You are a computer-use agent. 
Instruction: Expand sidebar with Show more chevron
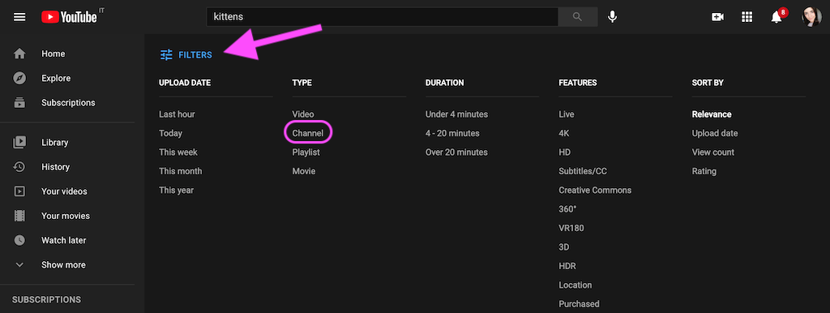(19, 265)
